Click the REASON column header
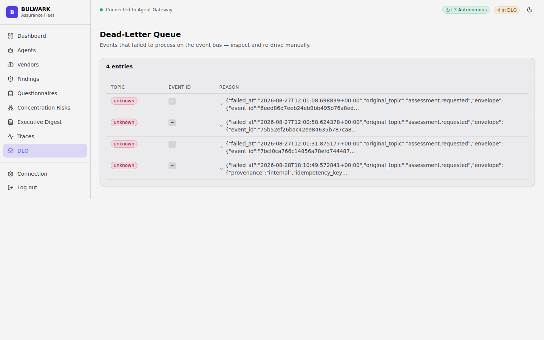544x340 pixels. click(x=229, y=87)
